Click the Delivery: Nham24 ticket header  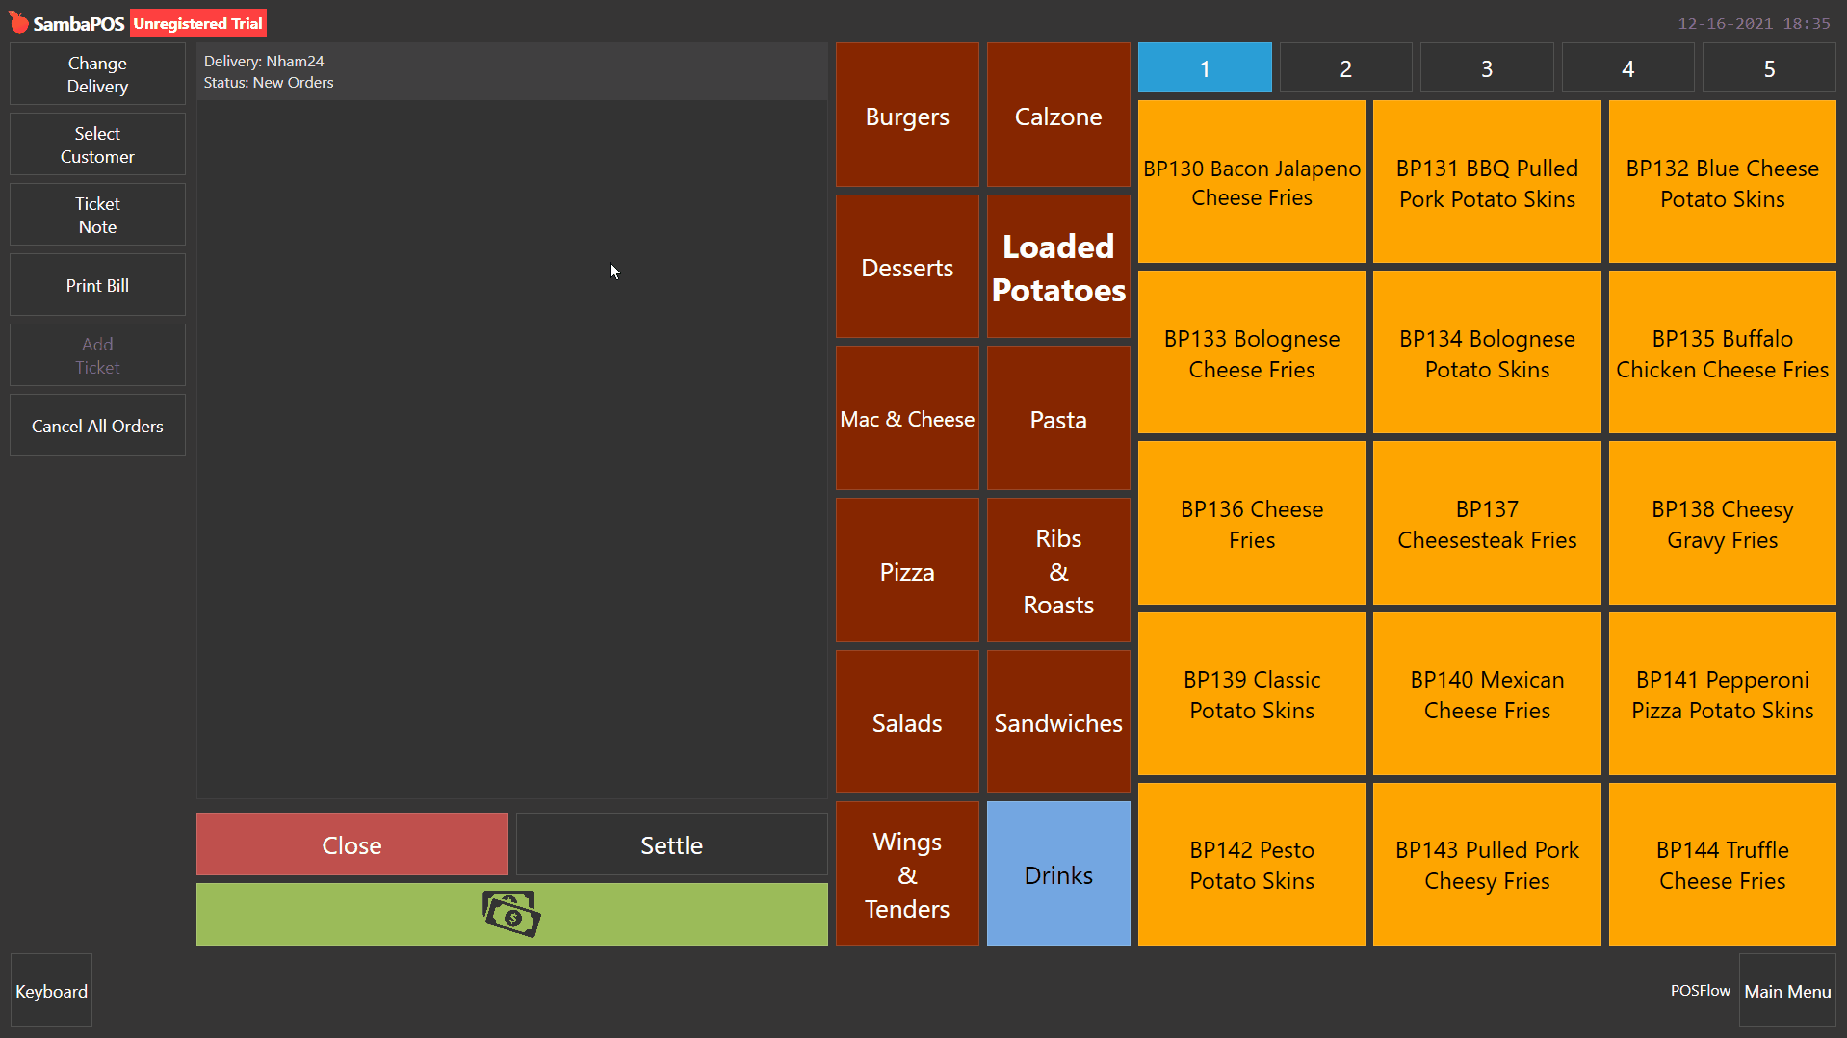(511, 71)
